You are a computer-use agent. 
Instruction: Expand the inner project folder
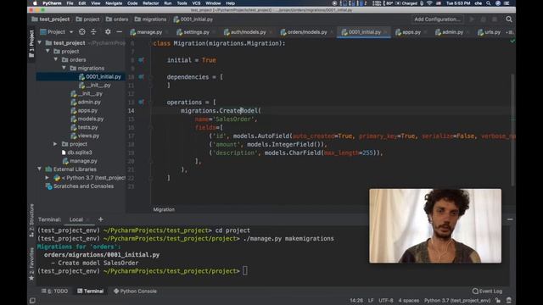[x=55, y=144]
